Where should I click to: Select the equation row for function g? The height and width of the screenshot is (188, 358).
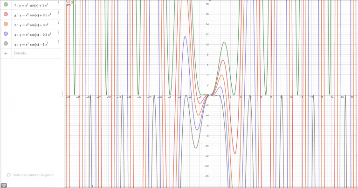point(33,15)
